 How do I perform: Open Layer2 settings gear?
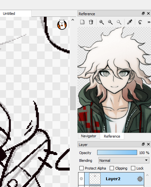(x=140, y=179)
